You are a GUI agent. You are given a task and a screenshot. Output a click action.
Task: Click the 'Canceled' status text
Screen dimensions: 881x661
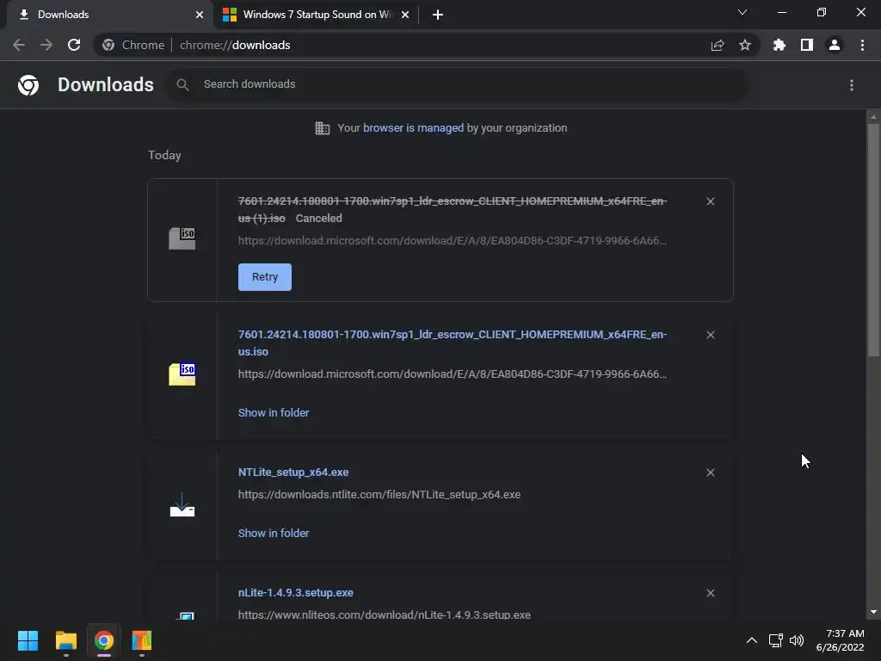318,218
